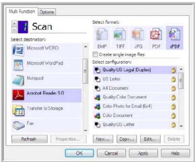Click the Refresh button

[29, 139]
